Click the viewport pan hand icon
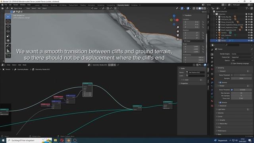 178,31
